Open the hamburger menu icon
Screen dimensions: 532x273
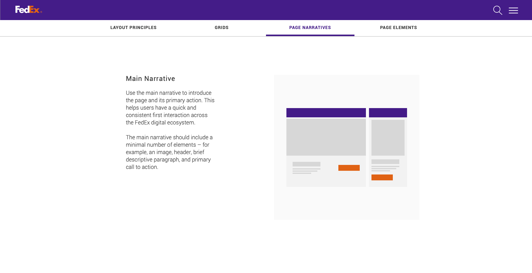[x=513, y=10]
